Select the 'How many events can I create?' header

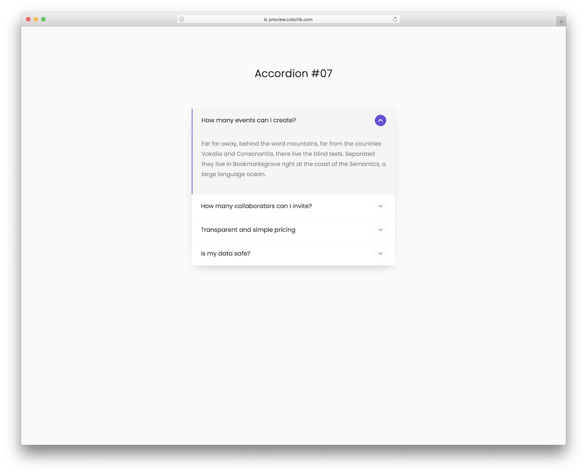[248, 120]
